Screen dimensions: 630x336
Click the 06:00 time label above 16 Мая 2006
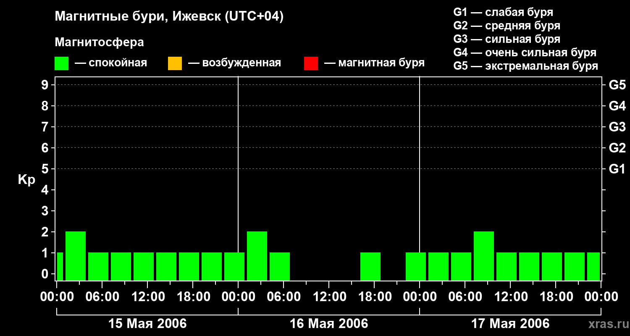point(283,297)
